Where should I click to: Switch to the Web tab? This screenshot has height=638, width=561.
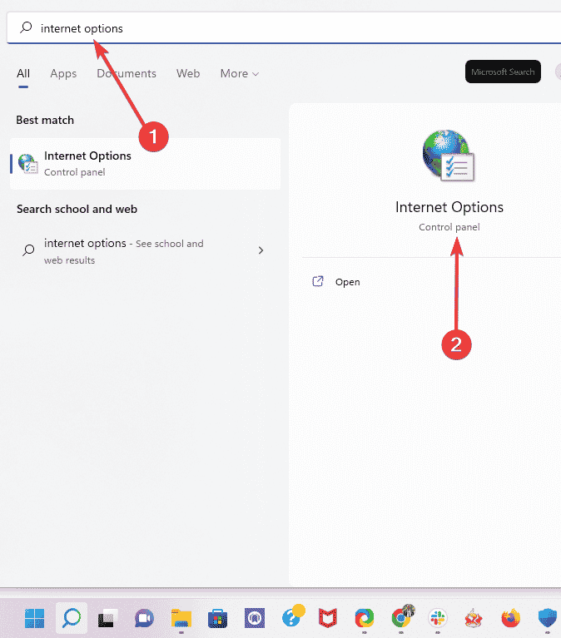point(188,73)
